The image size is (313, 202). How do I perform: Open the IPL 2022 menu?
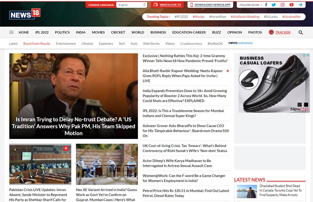pos(42,32)
